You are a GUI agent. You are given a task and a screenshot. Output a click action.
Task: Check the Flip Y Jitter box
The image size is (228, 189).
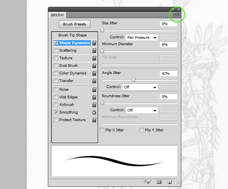[x=141, y=130]
